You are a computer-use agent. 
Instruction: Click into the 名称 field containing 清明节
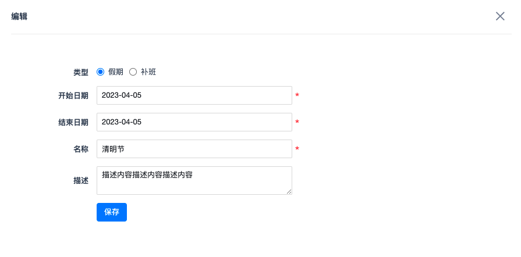click(194, 149)
